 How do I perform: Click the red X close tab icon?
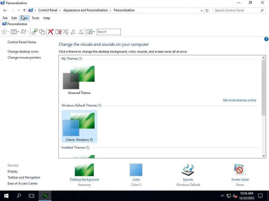[51, 32]
